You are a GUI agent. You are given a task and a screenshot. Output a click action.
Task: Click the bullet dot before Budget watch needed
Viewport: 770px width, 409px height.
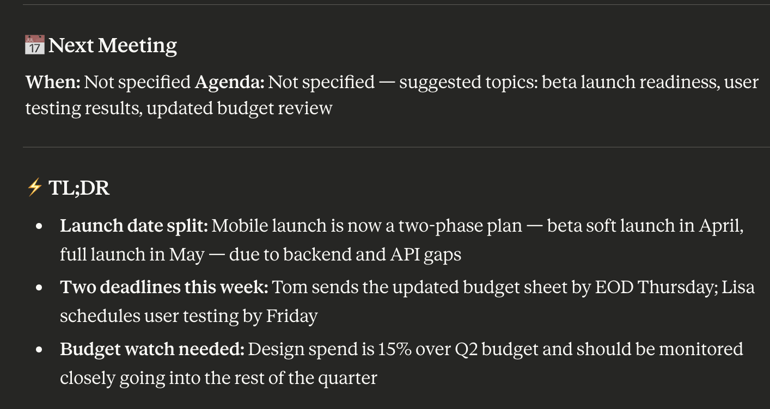tap(39, 350)
